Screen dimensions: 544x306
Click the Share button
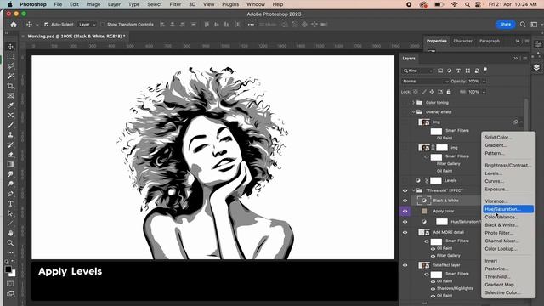click(505, 25)
